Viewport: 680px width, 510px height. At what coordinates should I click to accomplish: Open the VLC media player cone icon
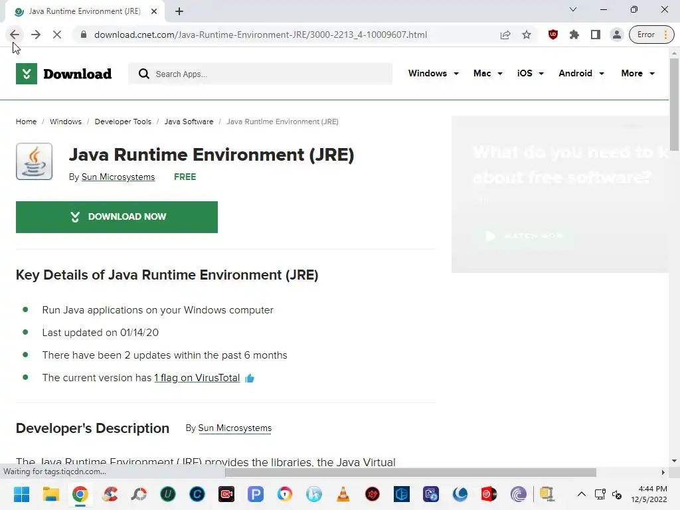coord(343,494)
